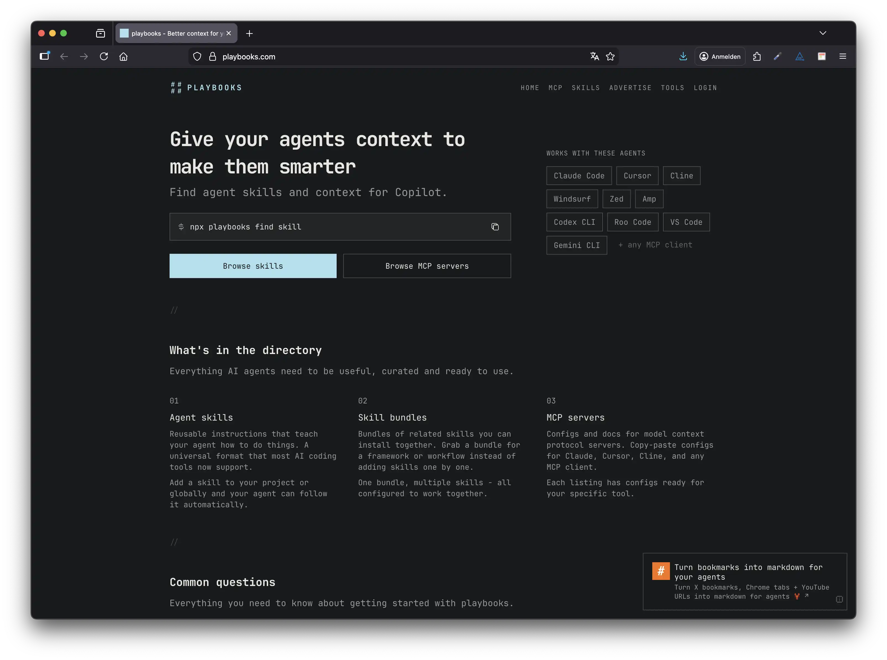Click the copy command icon
The image size is (887, 660).
(x=495, y=227)
